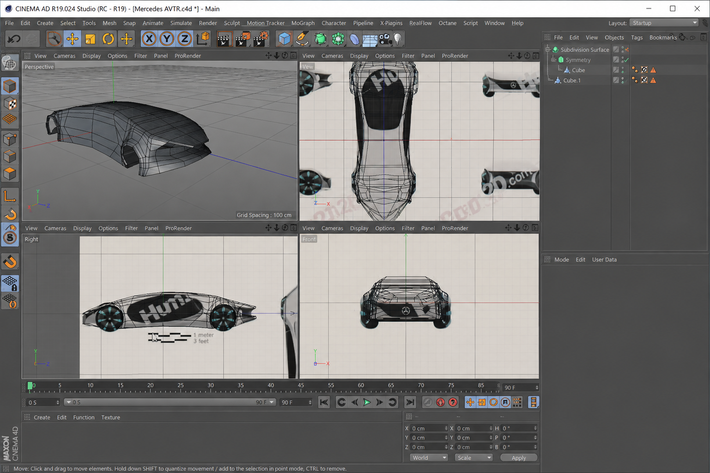Toggle Subdivision Surface enable mark

pos(627,49)
